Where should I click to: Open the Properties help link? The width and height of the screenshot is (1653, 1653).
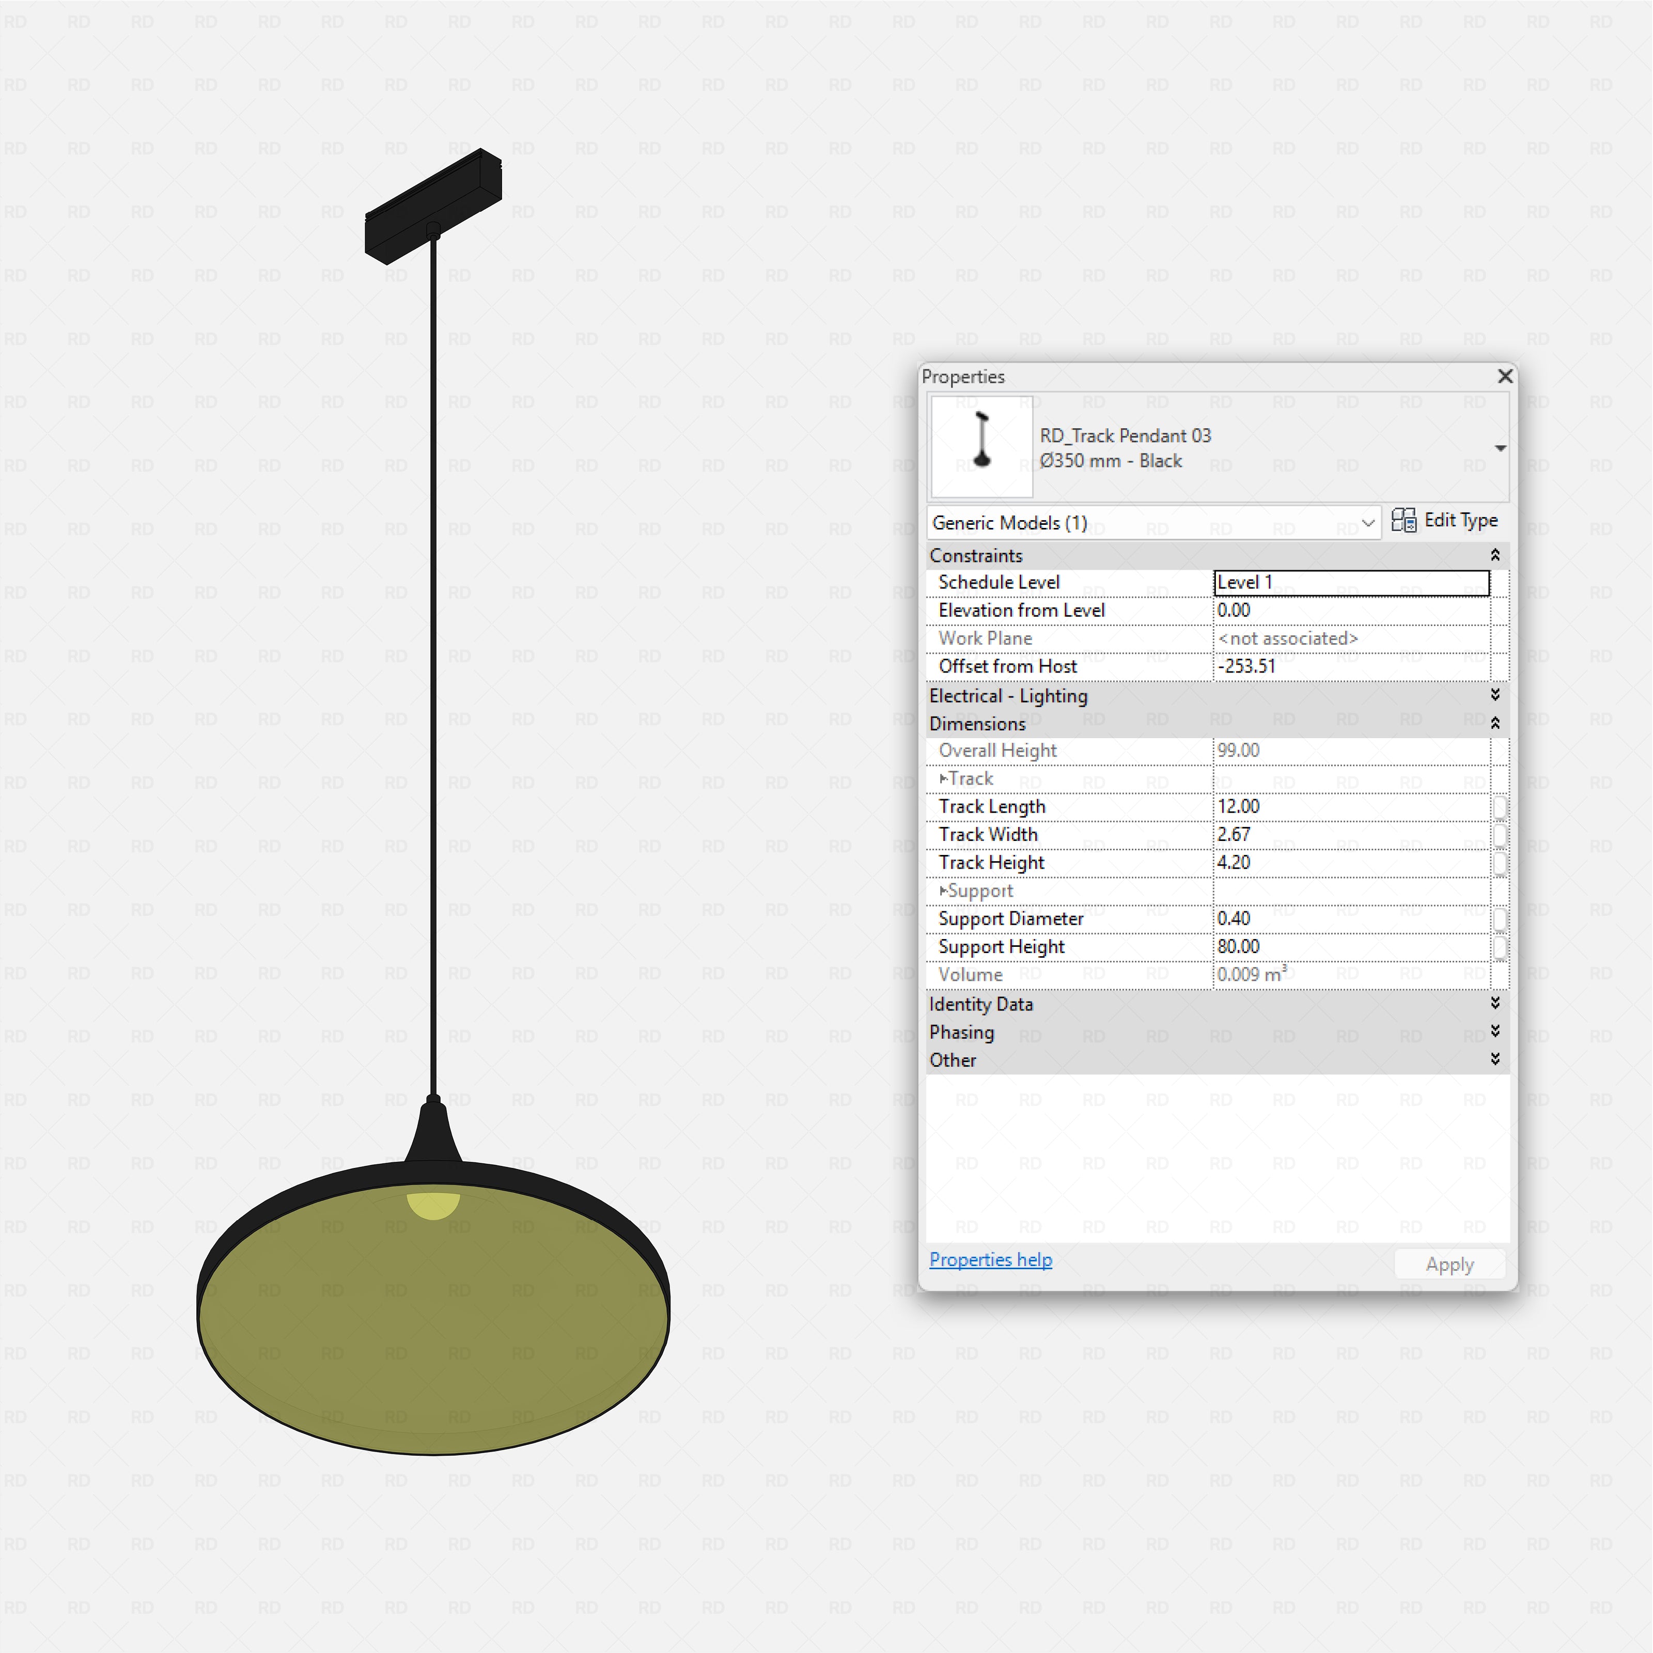(x=990, y=1259)
